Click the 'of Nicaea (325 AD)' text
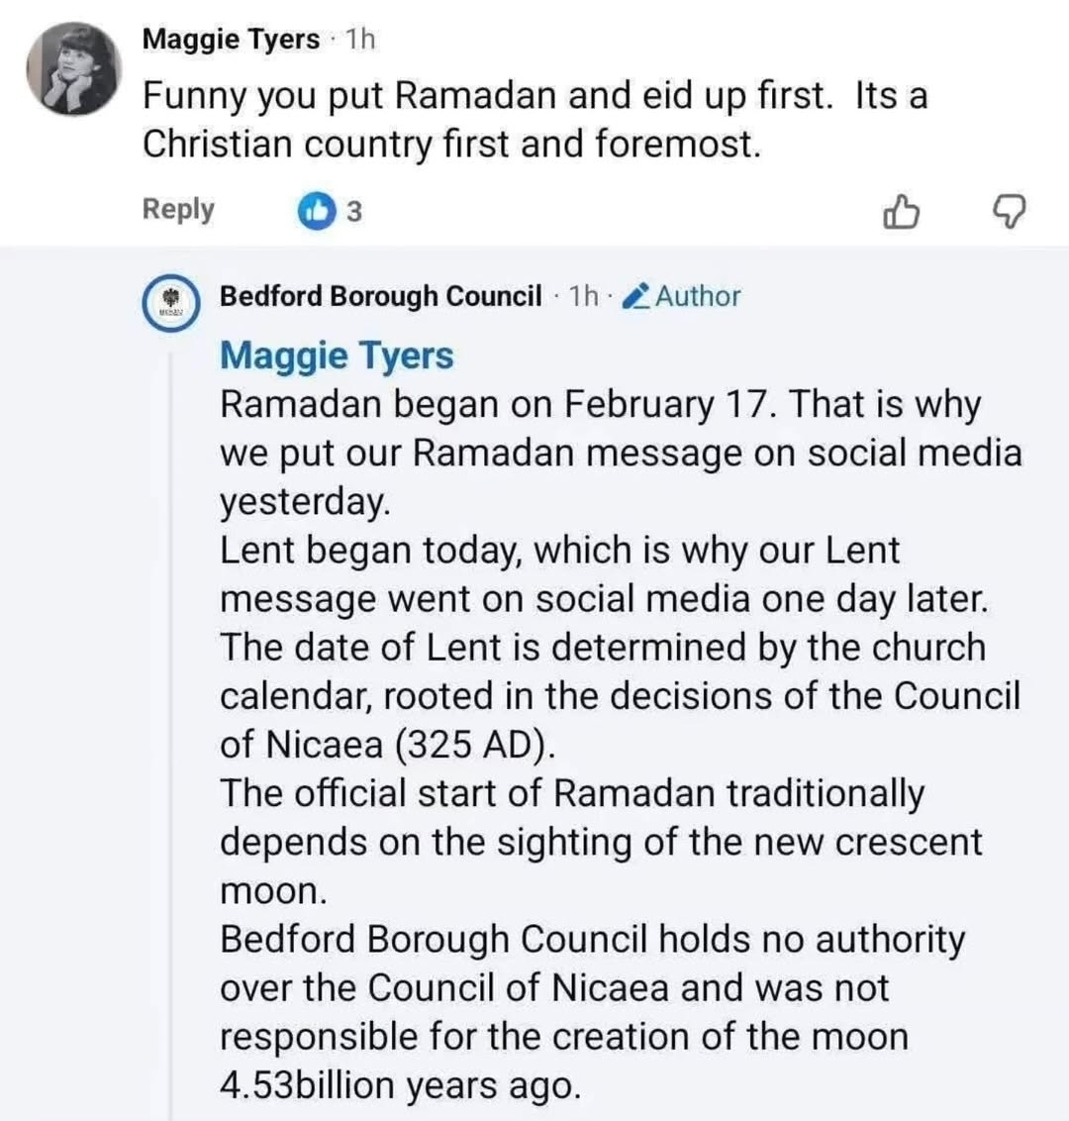 (387, 745)
